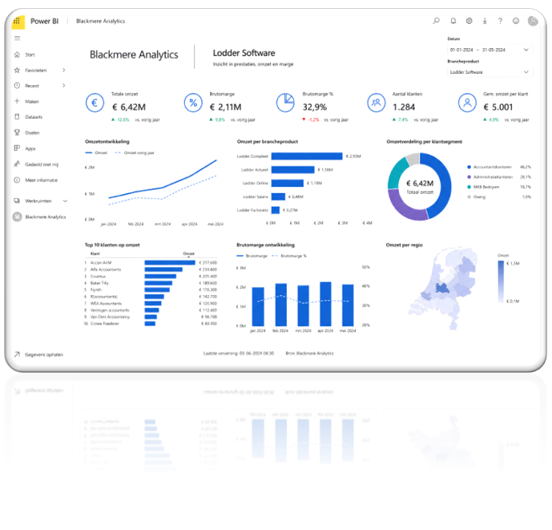Click the mei 2024 Brutomarge bar

pos(348,305)
